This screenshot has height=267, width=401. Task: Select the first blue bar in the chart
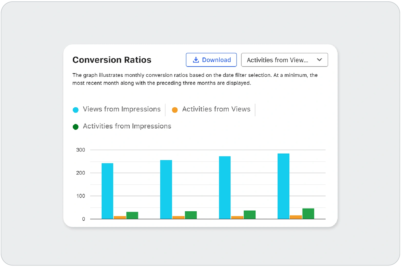107,191
